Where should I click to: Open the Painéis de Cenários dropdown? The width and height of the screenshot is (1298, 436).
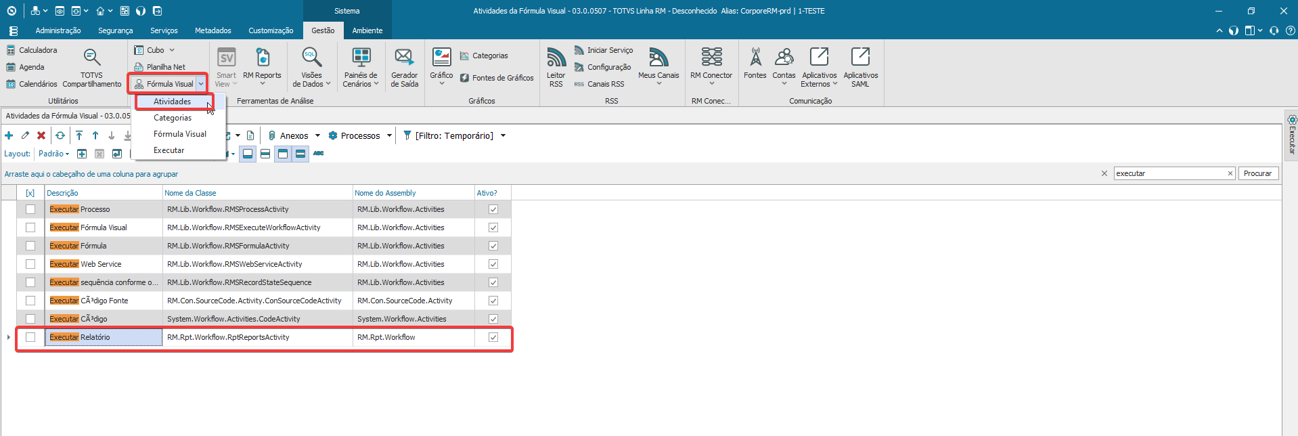click(361, 67)
